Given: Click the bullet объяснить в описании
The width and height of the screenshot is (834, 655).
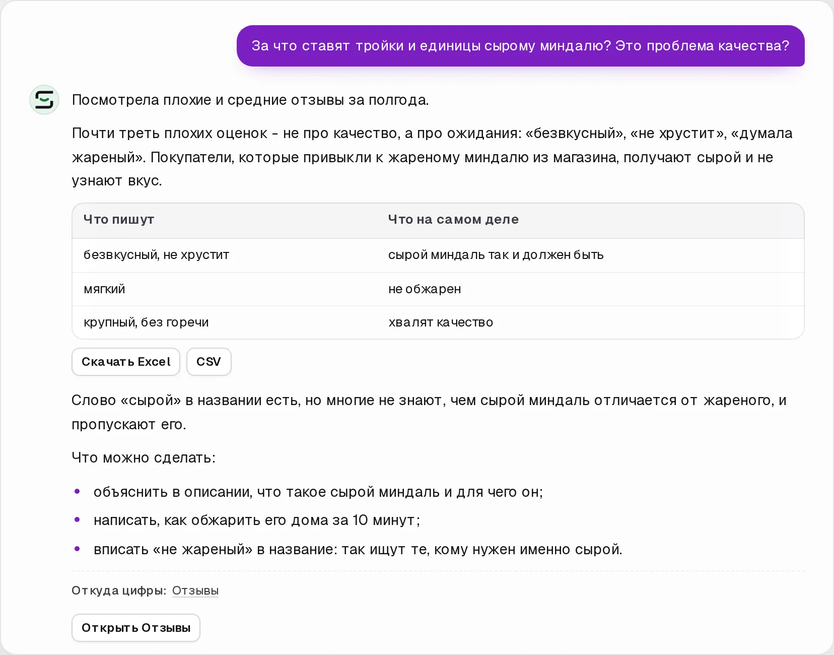Looking at the screenshot, I should 318,492.
